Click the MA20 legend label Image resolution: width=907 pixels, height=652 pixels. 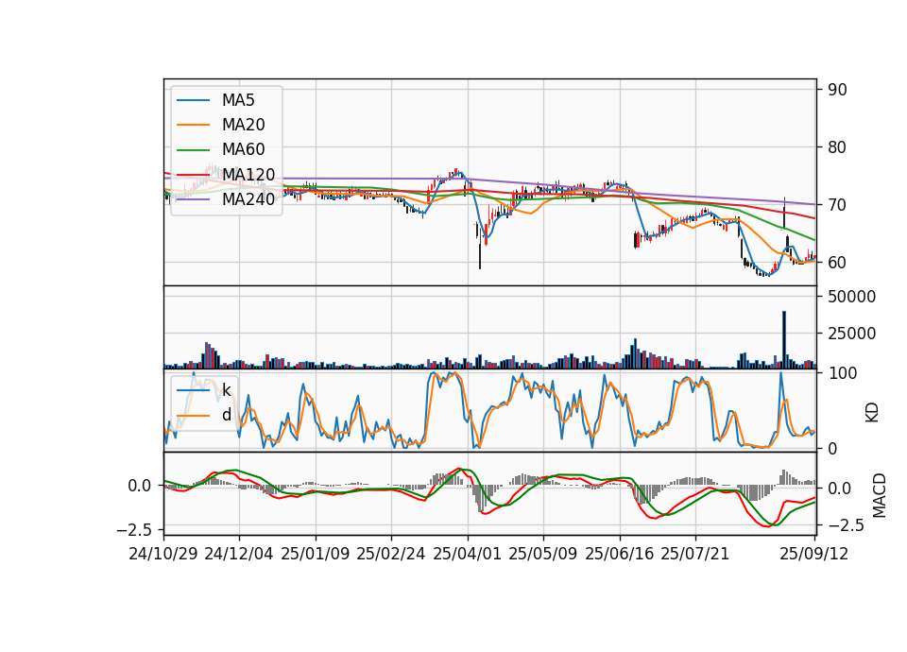click(243, 125)
